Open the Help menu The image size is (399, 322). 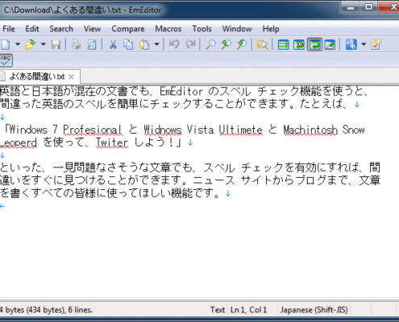pos(271,29)
